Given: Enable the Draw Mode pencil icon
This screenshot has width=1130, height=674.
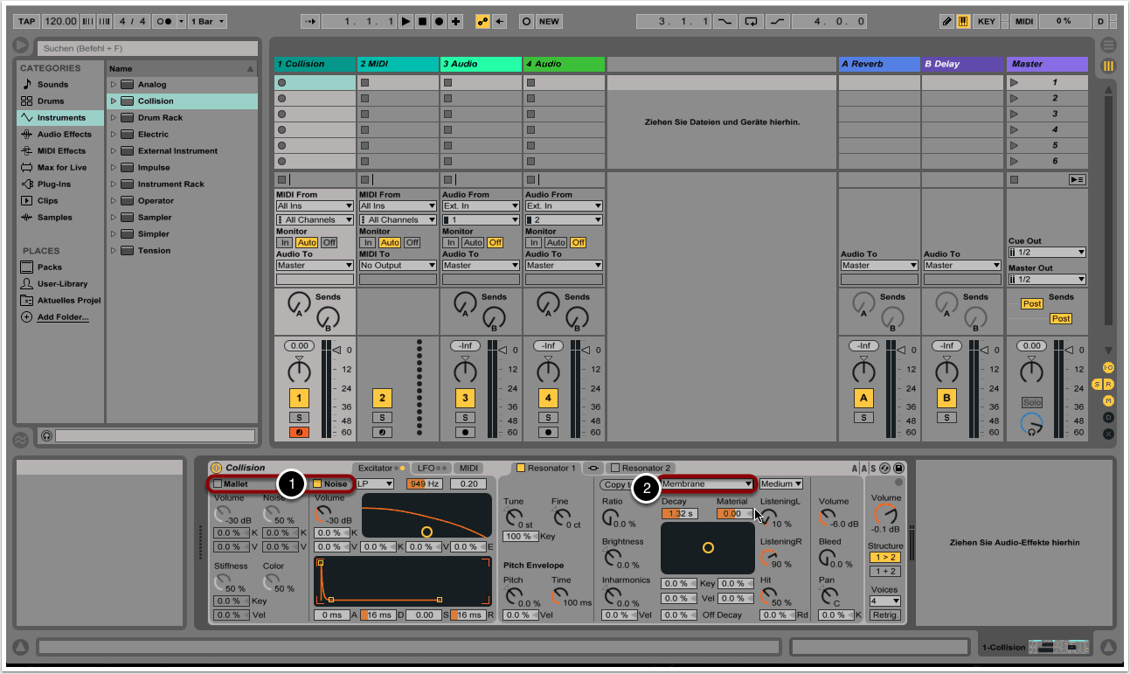Looking at the screenshot, I should [x=947, y=21].
